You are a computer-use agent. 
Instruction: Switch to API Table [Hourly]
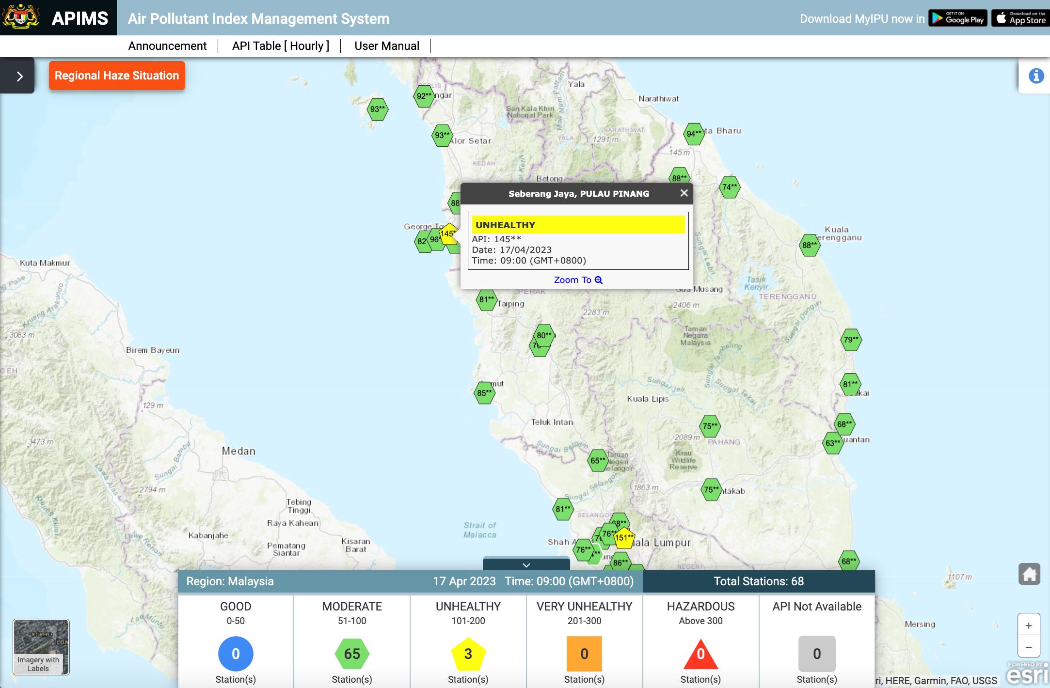[x=280, y=46]
